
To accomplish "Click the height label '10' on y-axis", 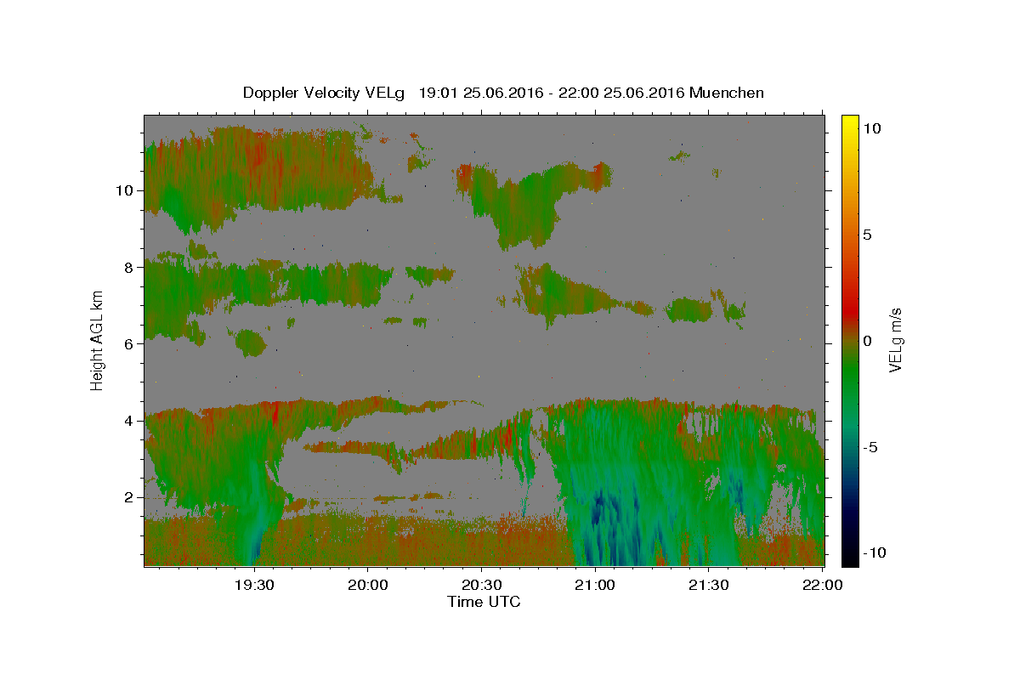I will (123, 190).
